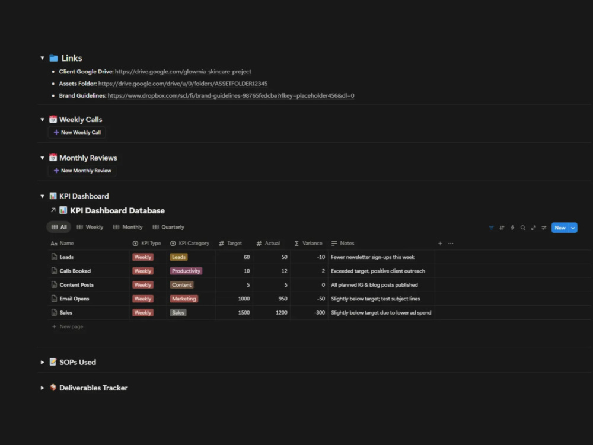The width and height of the screenshot is (593, 445).
Task: Click the Weekly tag in Email Opens row
Action: point(142,299)
